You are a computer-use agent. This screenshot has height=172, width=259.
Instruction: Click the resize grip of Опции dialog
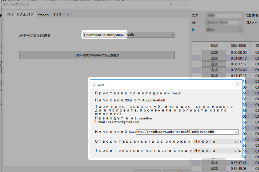click(x=240, y=156)
